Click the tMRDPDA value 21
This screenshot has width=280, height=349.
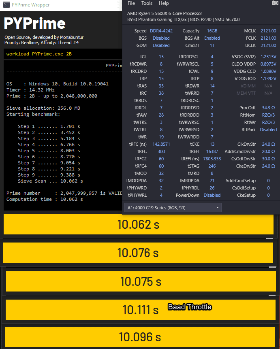(x=212, y=181)
